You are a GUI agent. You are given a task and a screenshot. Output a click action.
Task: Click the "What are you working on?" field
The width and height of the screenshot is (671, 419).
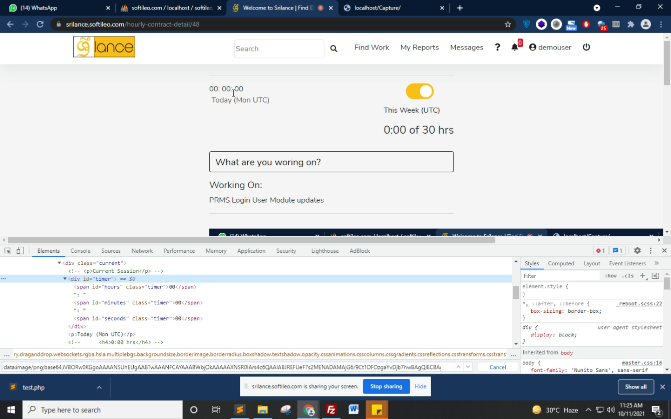331,162
